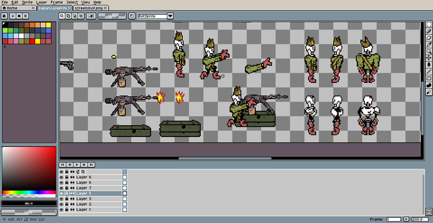
Task: Select the Blur tool
Action: point(429,92)
